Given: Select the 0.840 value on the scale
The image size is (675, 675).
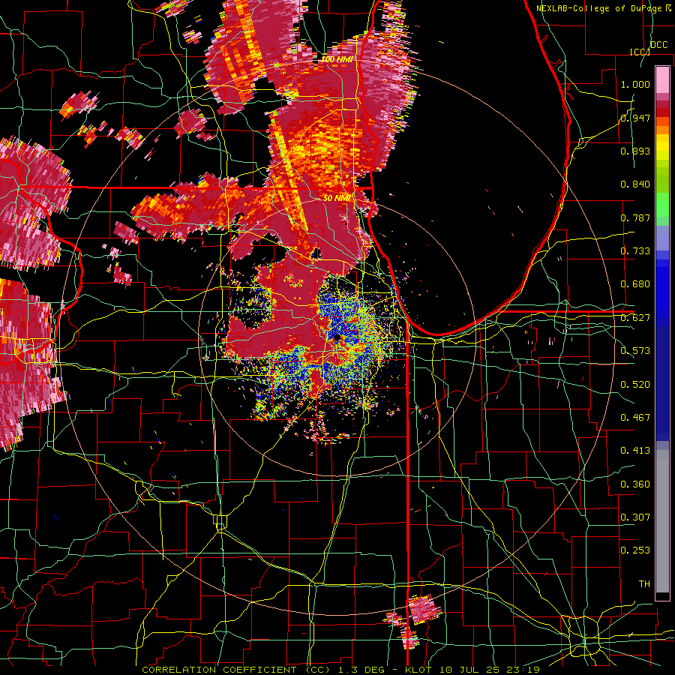Looking at the screenshot, I should tap(635, 184).
